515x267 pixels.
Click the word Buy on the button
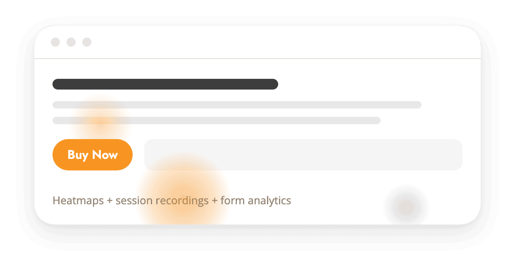(77, 155)
